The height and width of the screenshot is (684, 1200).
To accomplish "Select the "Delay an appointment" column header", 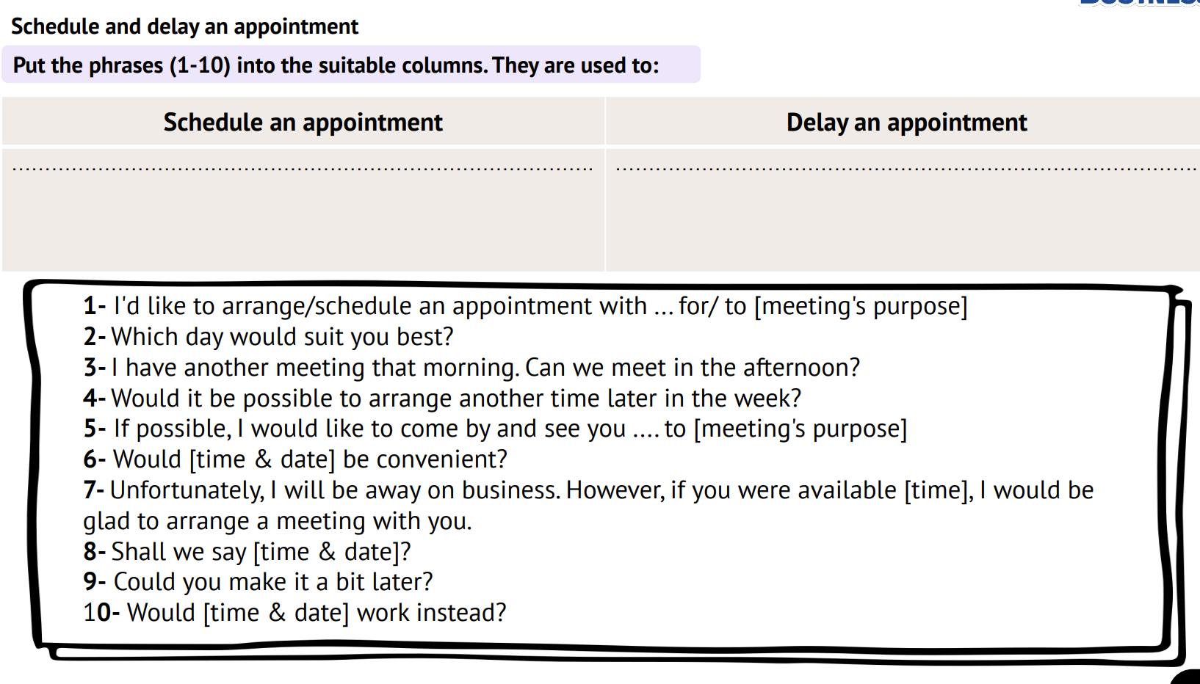I will [x=906, y=122].
